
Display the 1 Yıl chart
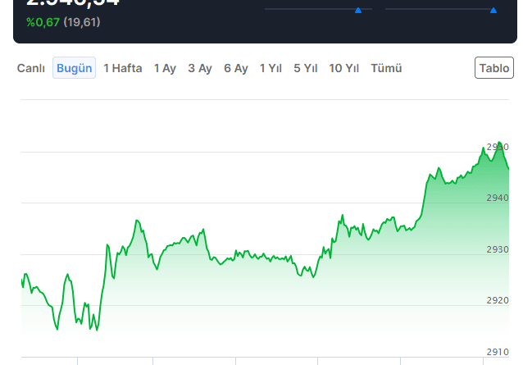pyautogui.click(x=271, y=68)
